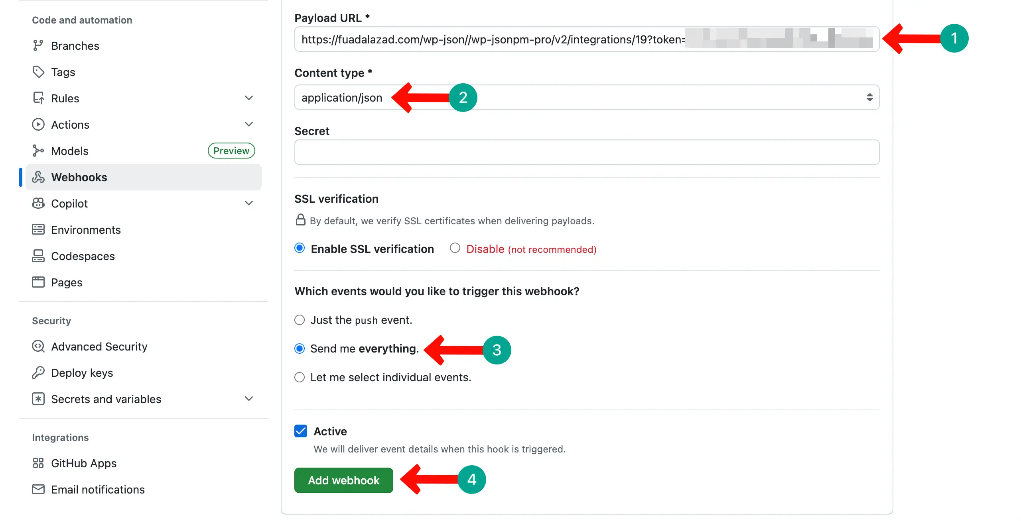
Task: Expand the Rules section
Action: click(x=248, y=98)
